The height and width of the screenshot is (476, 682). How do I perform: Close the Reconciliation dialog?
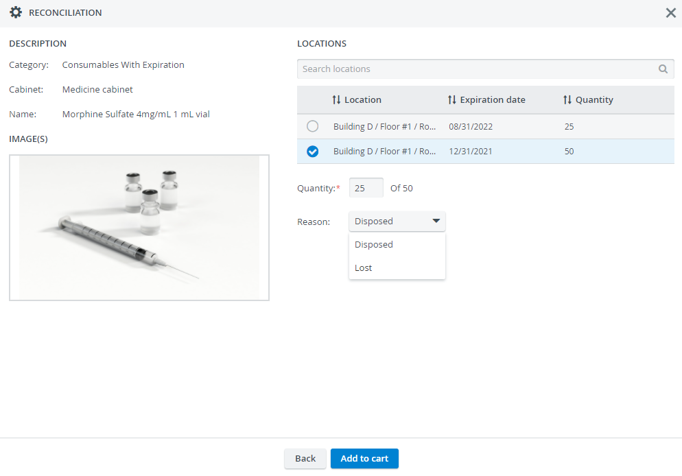671,13
